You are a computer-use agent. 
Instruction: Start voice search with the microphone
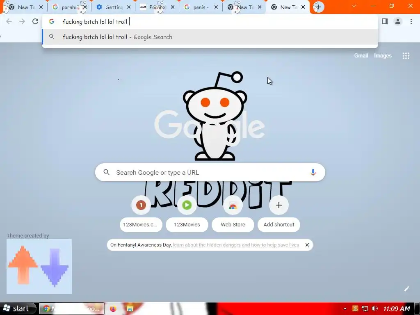click(x=313, y=173)
